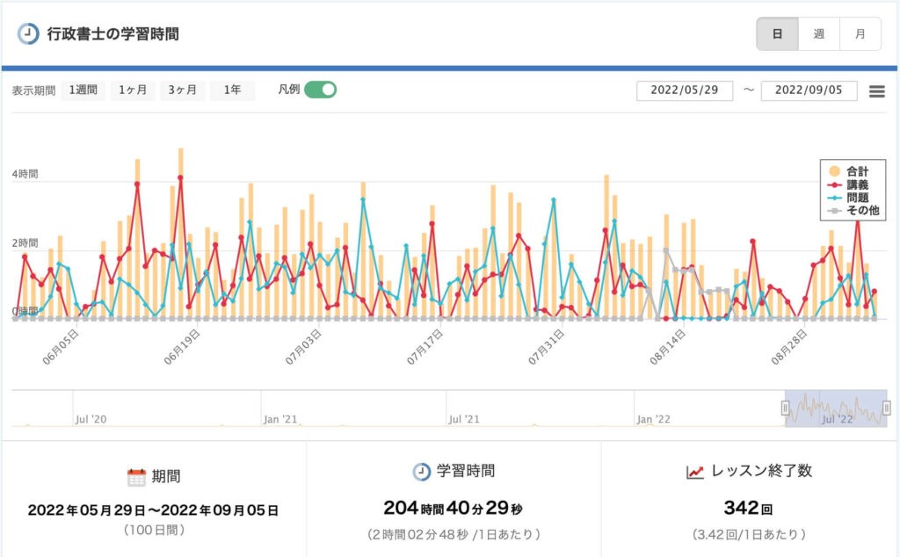Click the 342回 lesson completion count
Viewport: 900px width, 557px height.
(748, 509)
